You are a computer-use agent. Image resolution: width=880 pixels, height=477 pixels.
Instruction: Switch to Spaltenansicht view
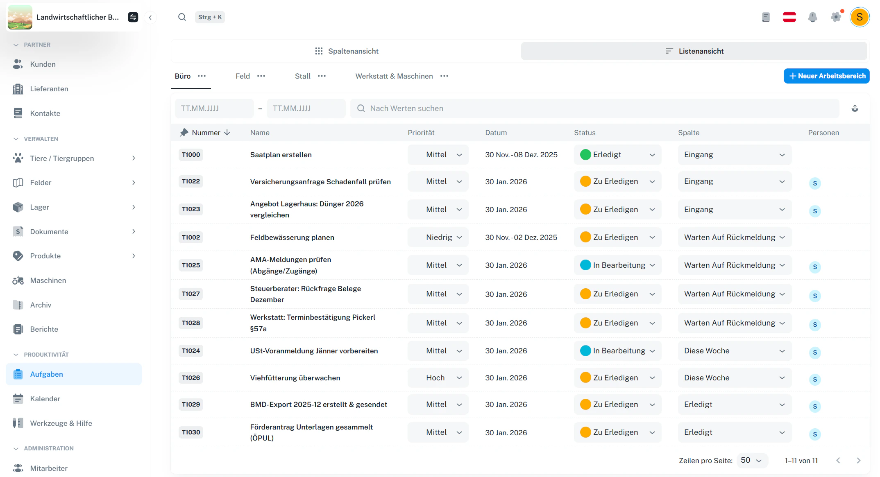346,51
